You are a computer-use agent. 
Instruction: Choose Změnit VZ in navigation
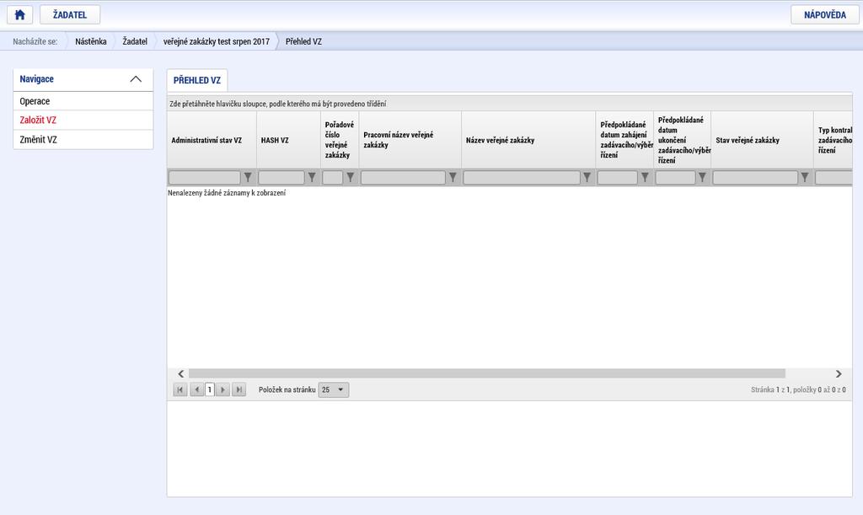(83, 139)
